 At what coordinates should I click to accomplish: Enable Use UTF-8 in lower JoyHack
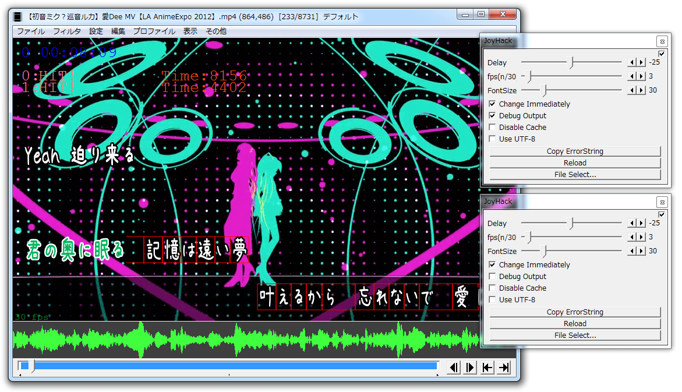tap(492, 299)
